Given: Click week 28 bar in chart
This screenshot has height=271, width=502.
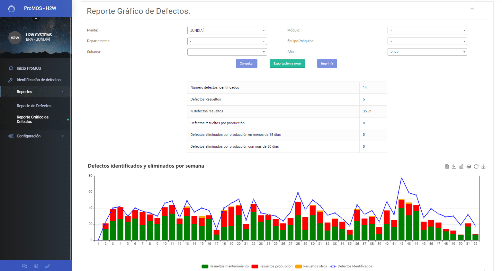Looking at the screenshot, I should 298,221.
